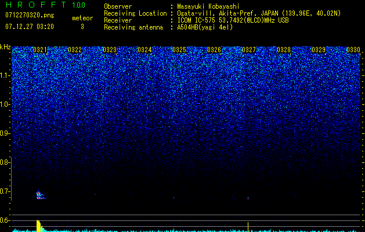Click the 0327 time marker label

tap(249, 50)
